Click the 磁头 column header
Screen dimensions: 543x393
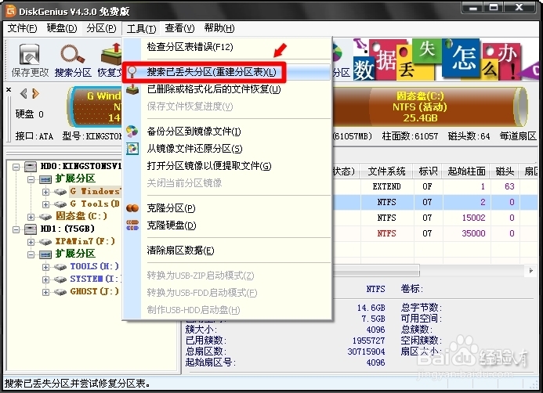505,171
